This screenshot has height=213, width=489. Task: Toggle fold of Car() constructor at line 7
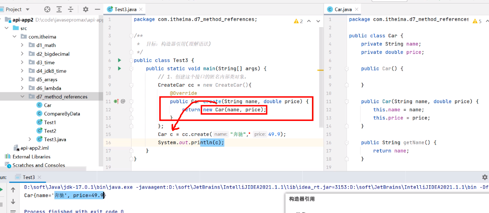tap(347, 69)
